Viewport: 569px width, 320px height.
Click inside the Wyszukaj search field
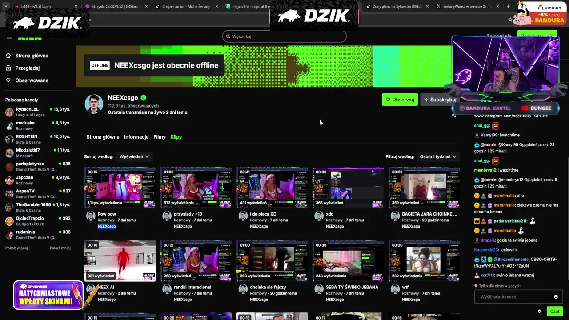(284, 36)
